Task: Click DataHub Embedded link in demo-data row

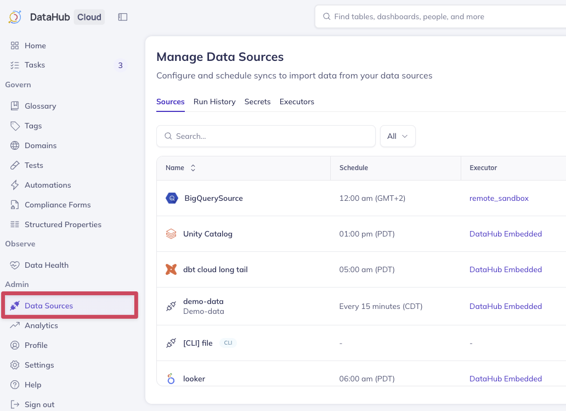Action: point(505,306)
